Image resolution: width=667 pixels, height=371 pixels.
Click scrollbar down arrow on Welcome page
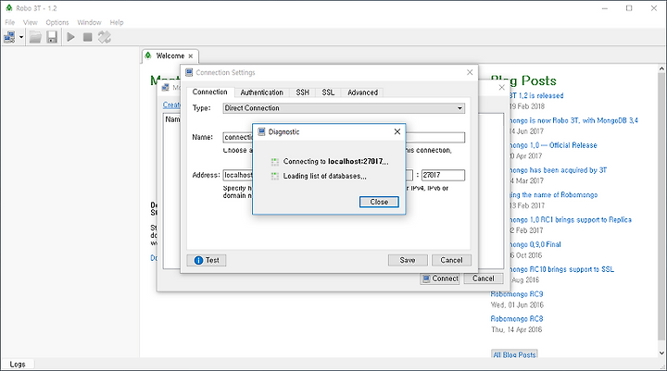661,352
